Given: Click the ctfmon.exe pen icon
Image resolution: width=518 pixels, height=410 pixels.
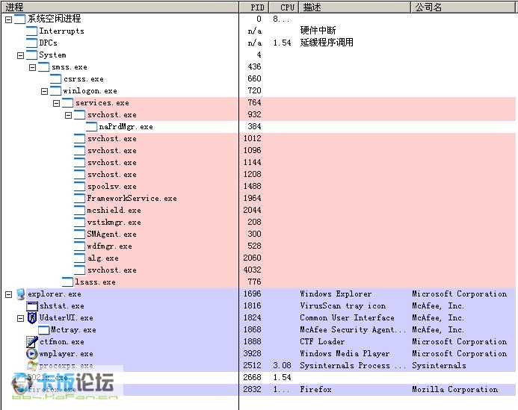Looking at the screenshot, I should click(32, 342).
